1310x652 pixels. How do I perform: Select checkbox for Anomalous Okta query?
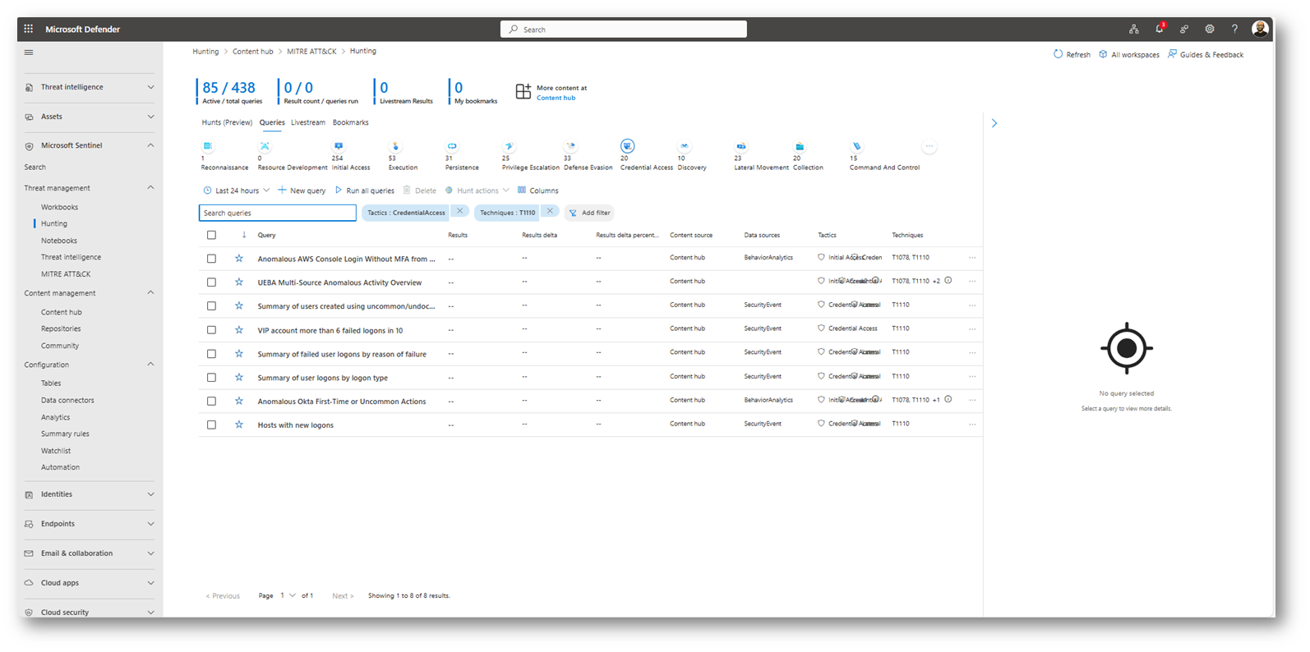click(211, 402)
